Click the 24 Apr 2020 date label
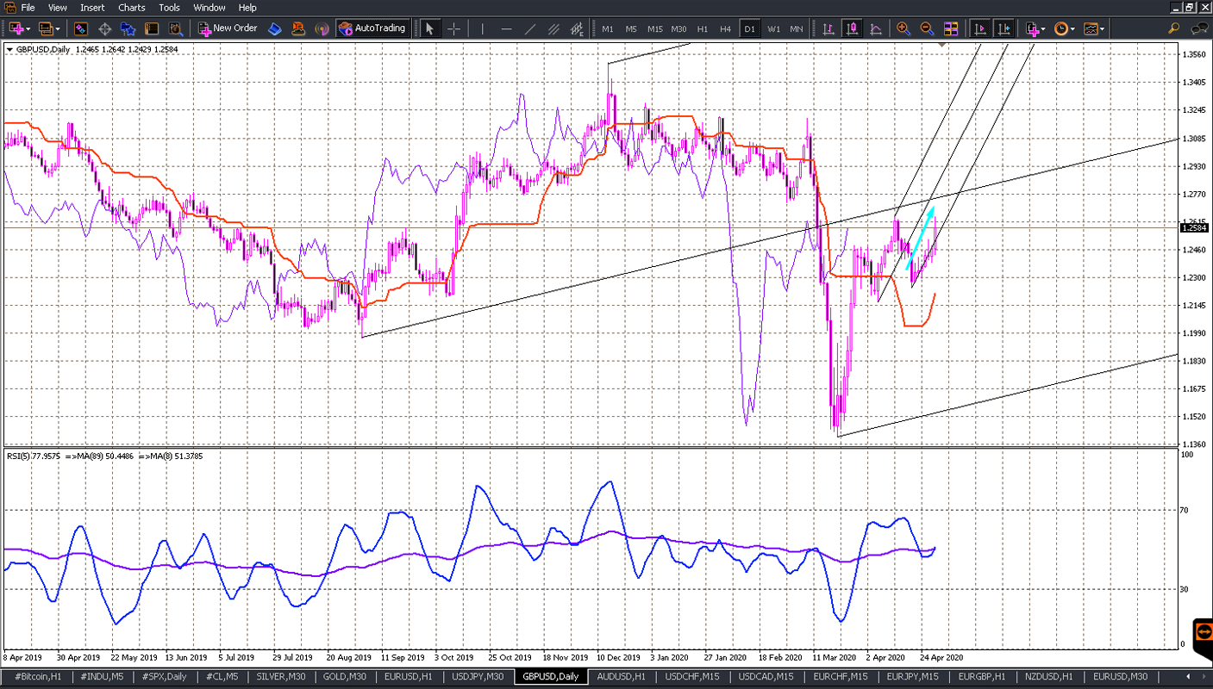The height and width of the screenshot is (689, 1213). [x=942, y=655]
